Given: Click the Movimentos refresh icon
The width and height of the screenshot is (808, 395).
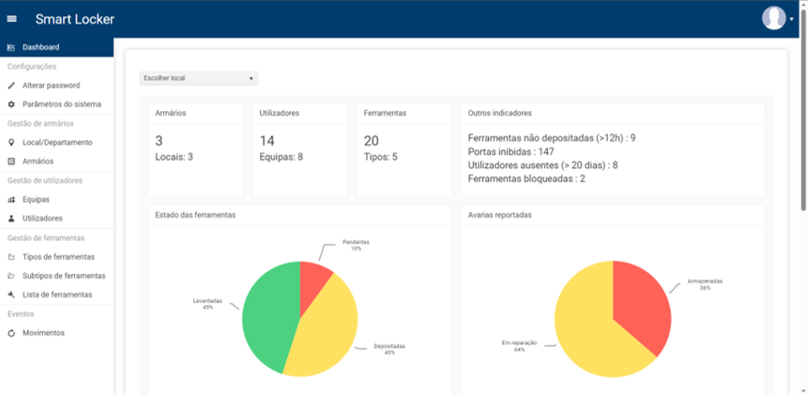Looking at the screenshot, I should point(12,333).
